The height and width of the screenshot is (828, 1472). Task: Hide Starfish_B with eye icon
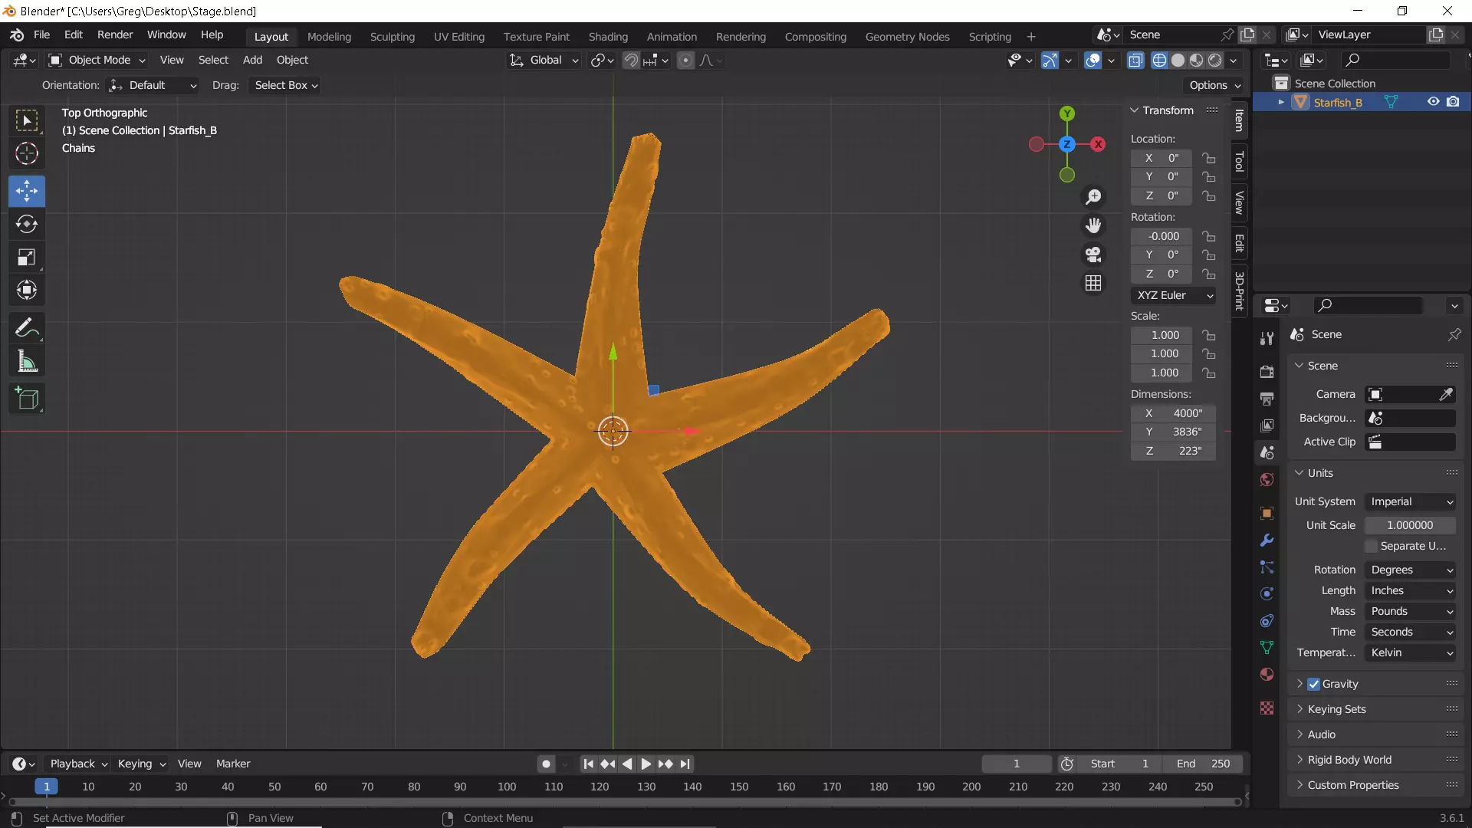point(1433,102)
